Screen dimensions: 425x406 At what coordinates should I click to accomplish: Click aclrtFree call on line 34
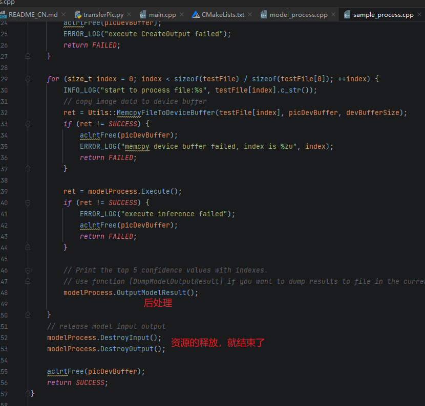(x=129, y=135)
